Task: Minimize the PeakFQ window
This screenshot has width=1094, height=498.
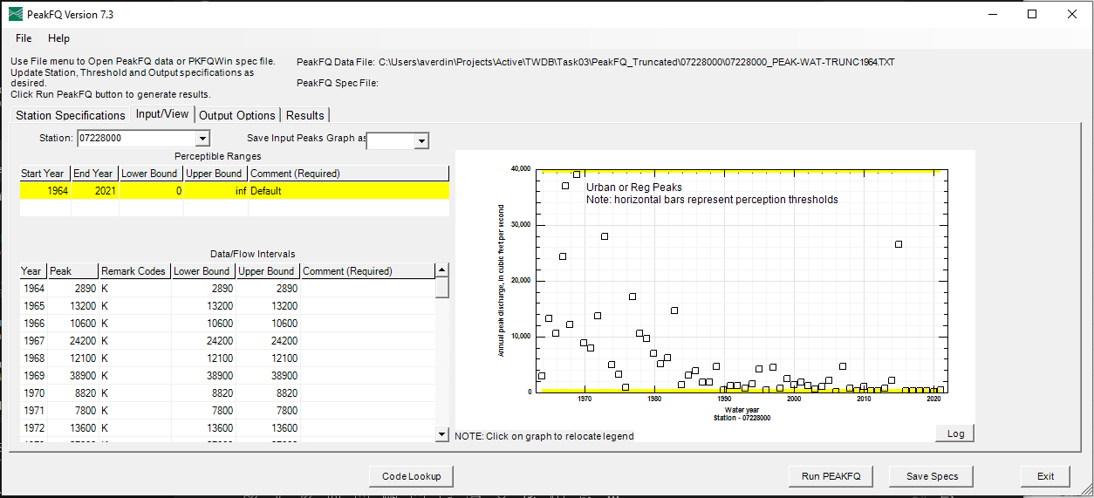Action: coord(993,15)
